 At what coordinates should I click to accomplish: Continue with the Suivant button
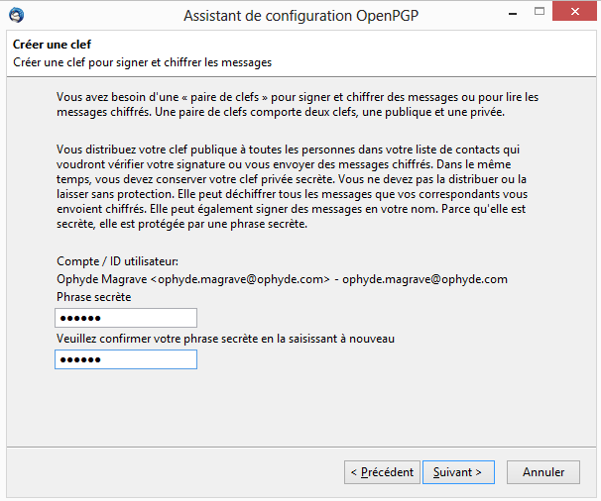pyautogui.click(x=458, y=472)
